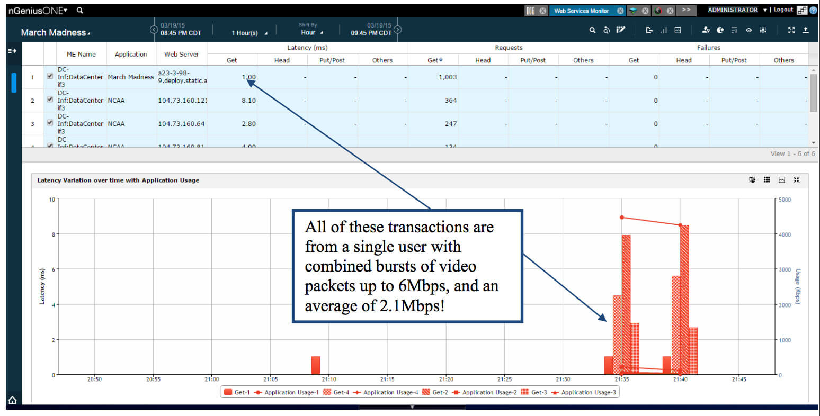Click the bar chart icon in the toolbar
Image resolution: width=820 pixels, height=416 pixels.
point(663,31)
